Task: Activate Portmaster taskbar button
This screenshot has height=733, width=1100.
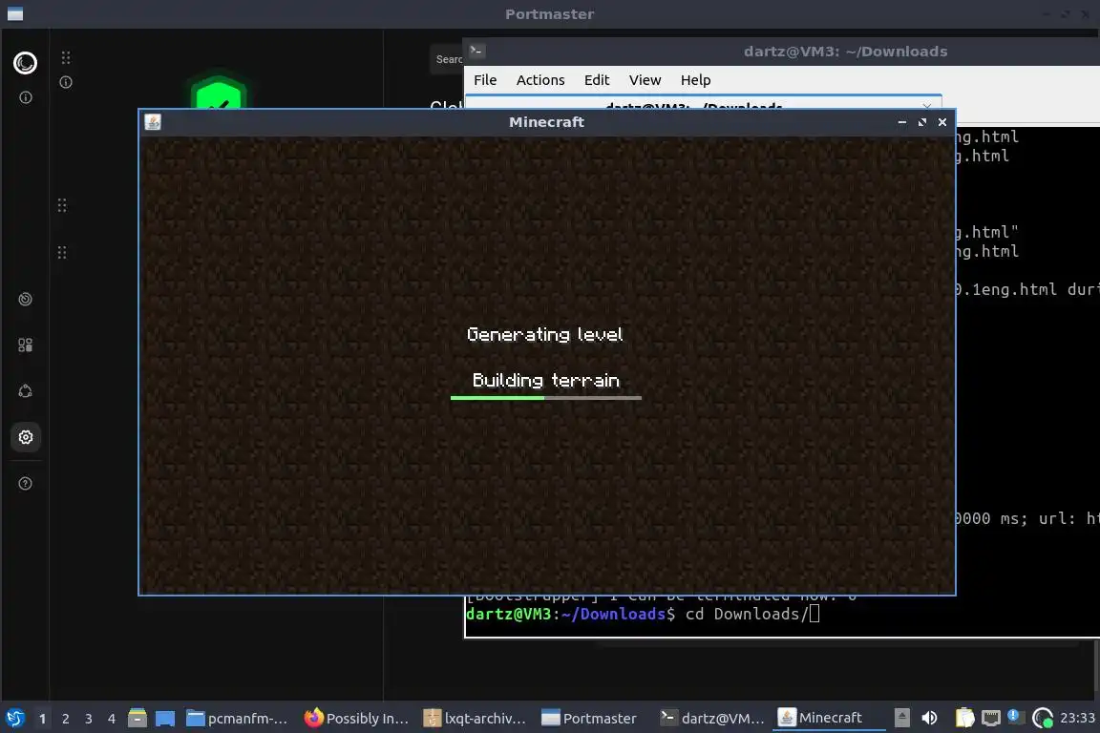Action: coord(589,718)
